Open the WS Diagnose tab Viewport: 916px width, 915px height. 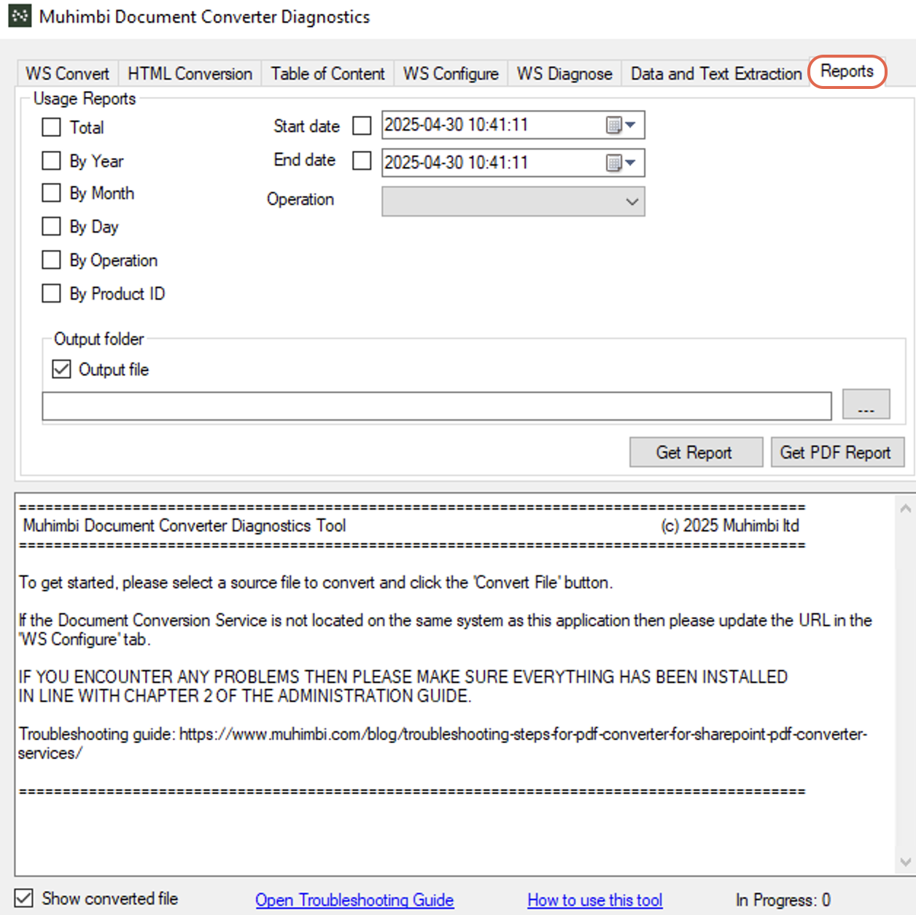tap(564, 74)
